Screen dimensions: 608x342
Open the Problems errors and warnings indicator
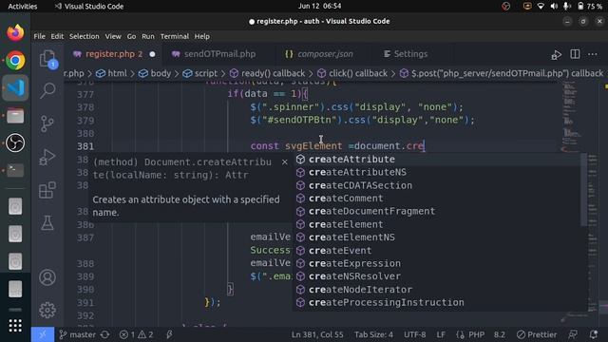137,334
